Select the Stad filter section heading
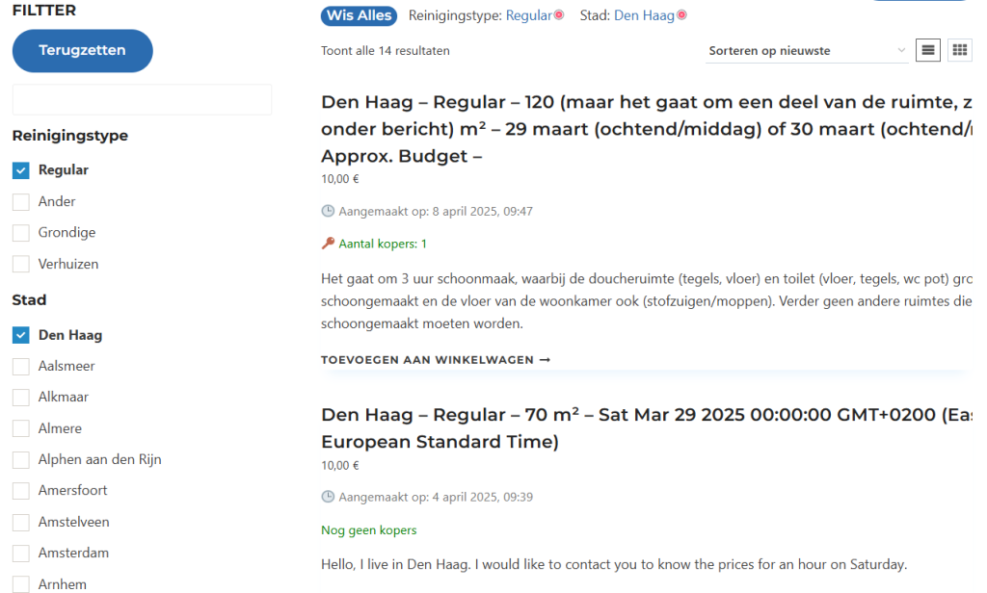The width and height of the screenshot is (987, 593). point(29,299)
